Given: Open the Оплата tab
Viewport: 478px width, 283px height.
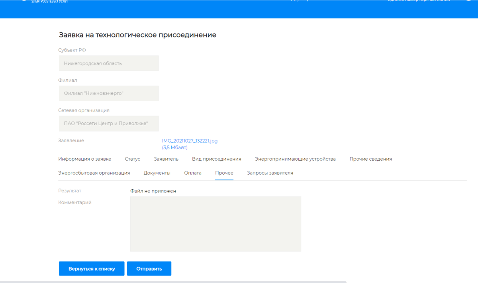Looking at the screenshot, I should click(193, 173).
